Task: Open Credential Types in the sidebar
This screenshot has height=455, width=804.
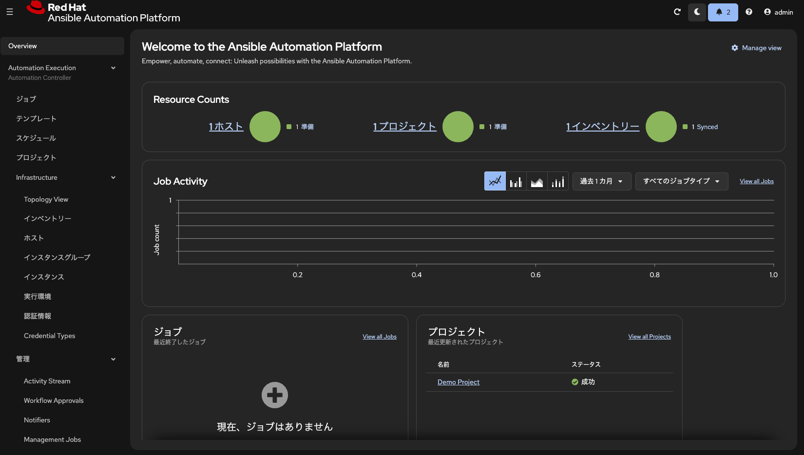Action: (x=50, y=336)
